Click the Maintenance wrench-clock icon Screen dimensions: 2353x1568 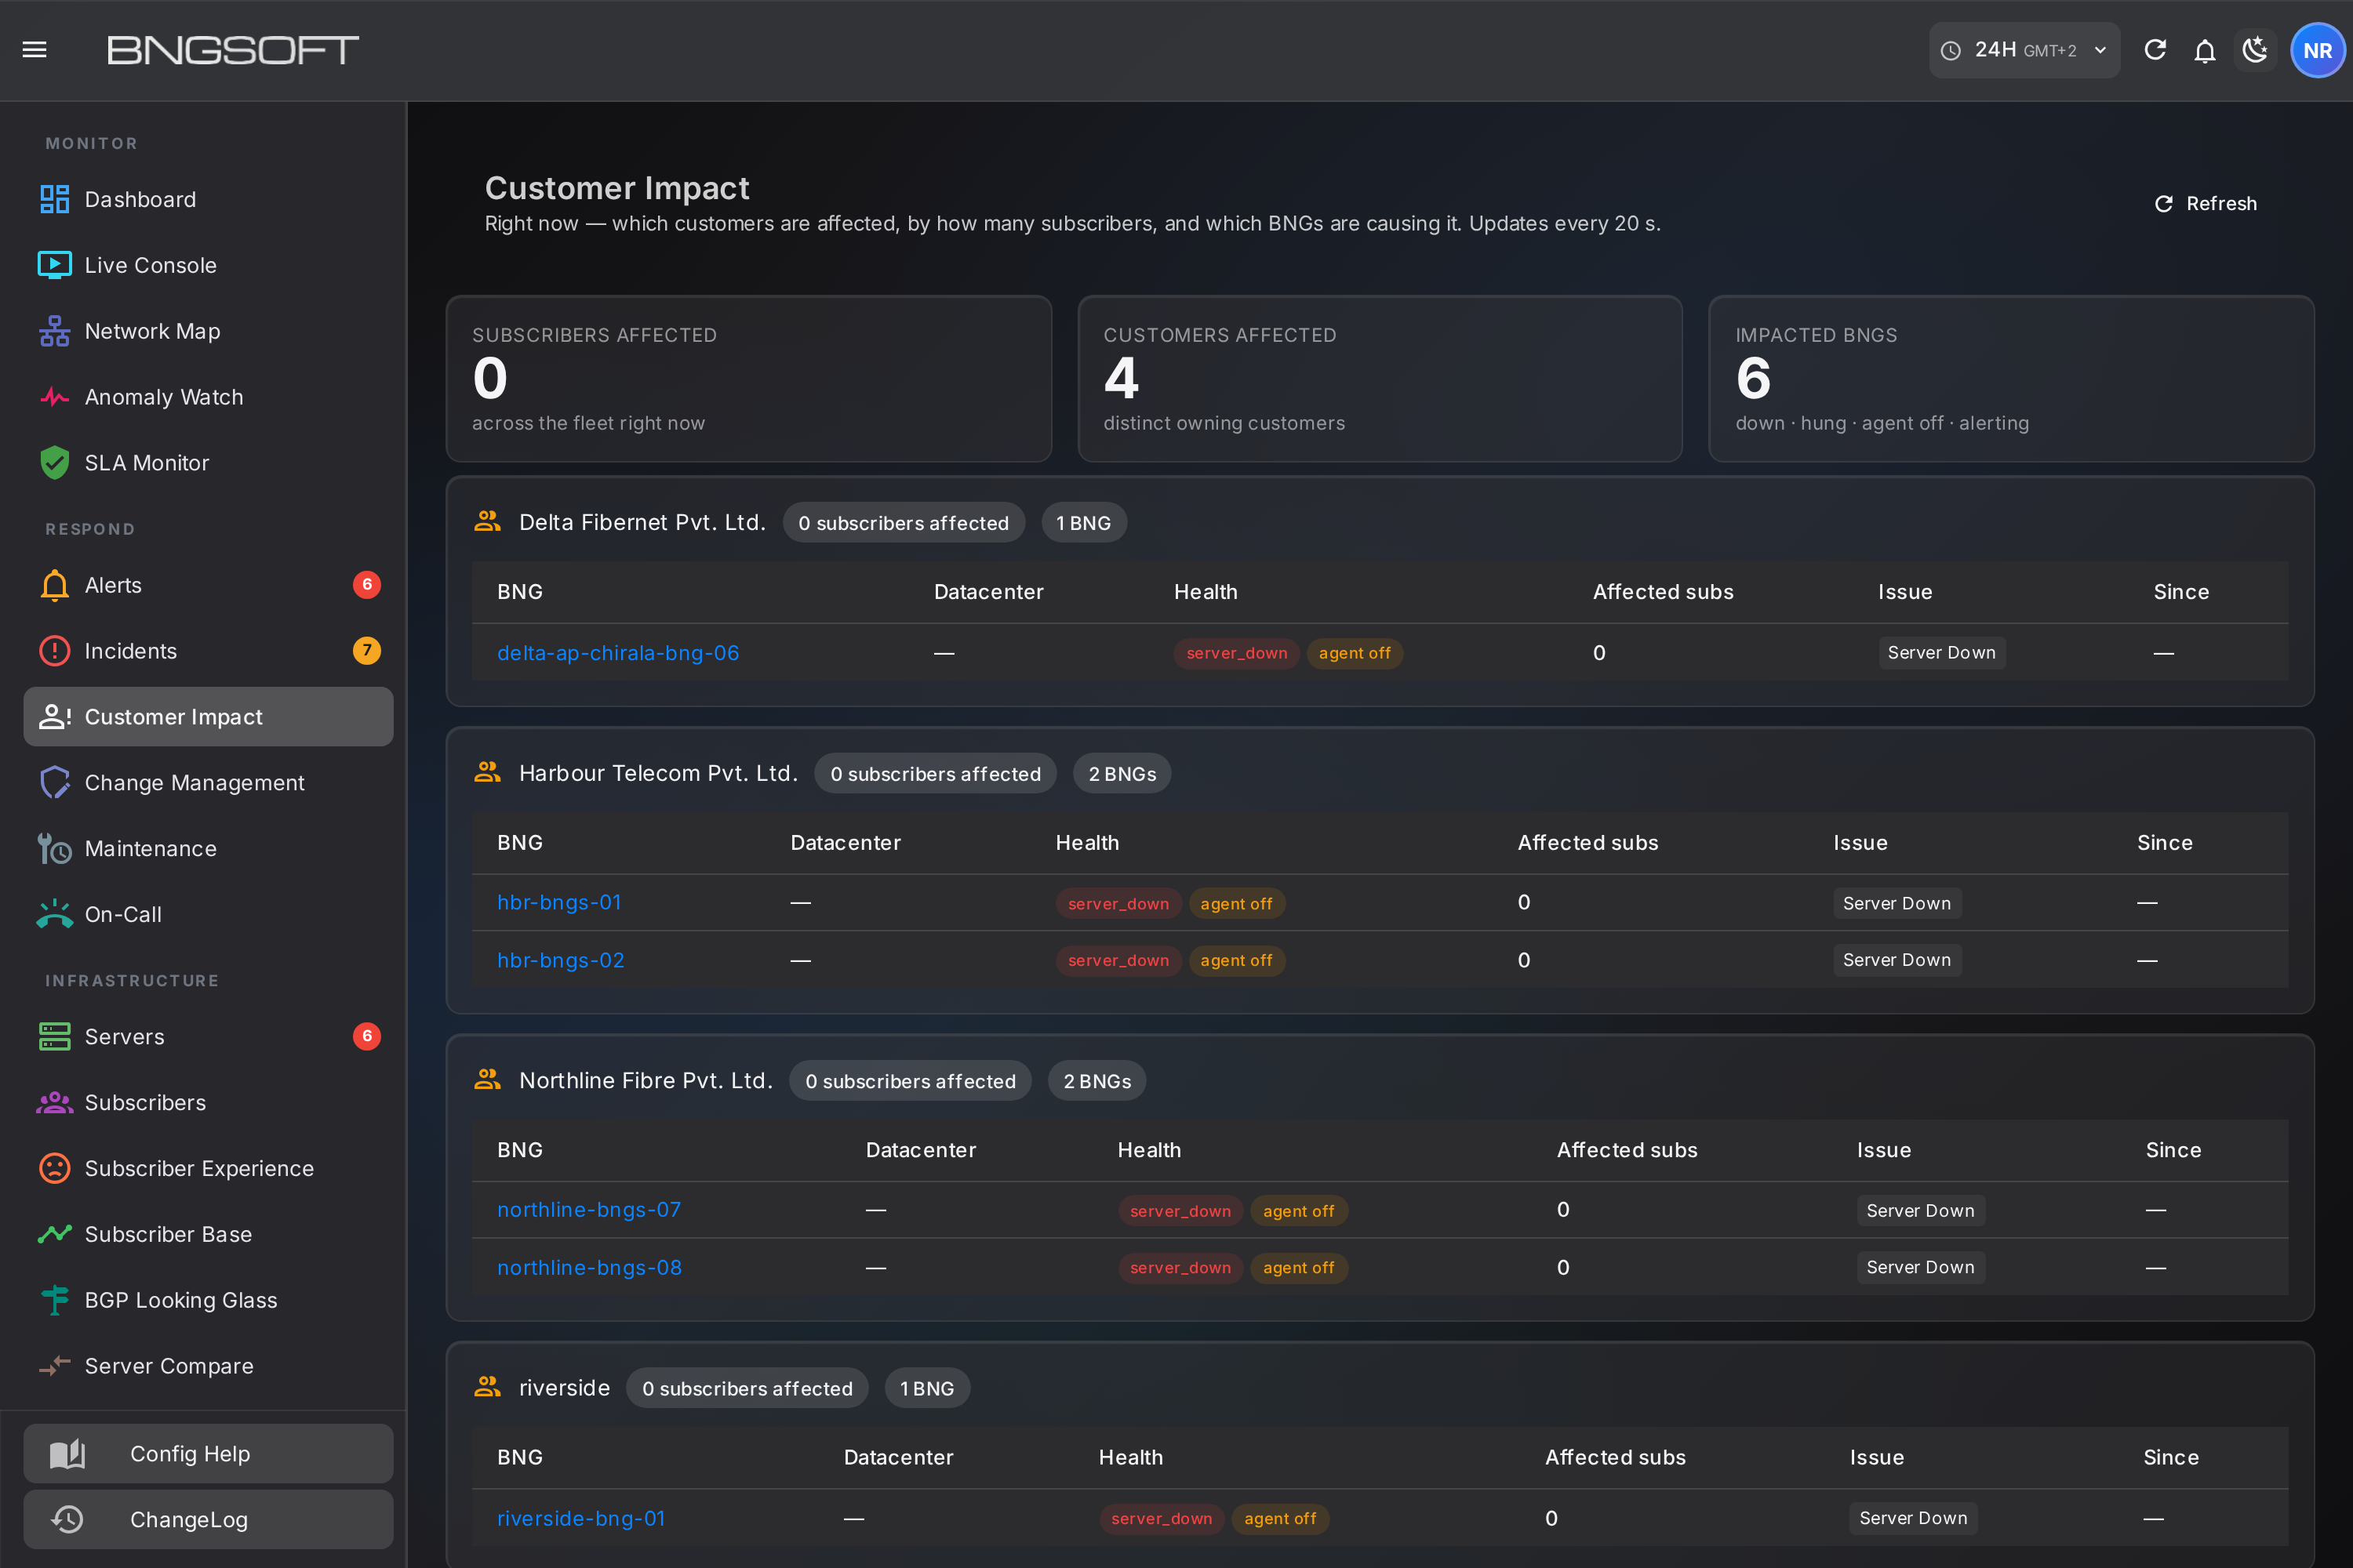(x=54, y=849)
